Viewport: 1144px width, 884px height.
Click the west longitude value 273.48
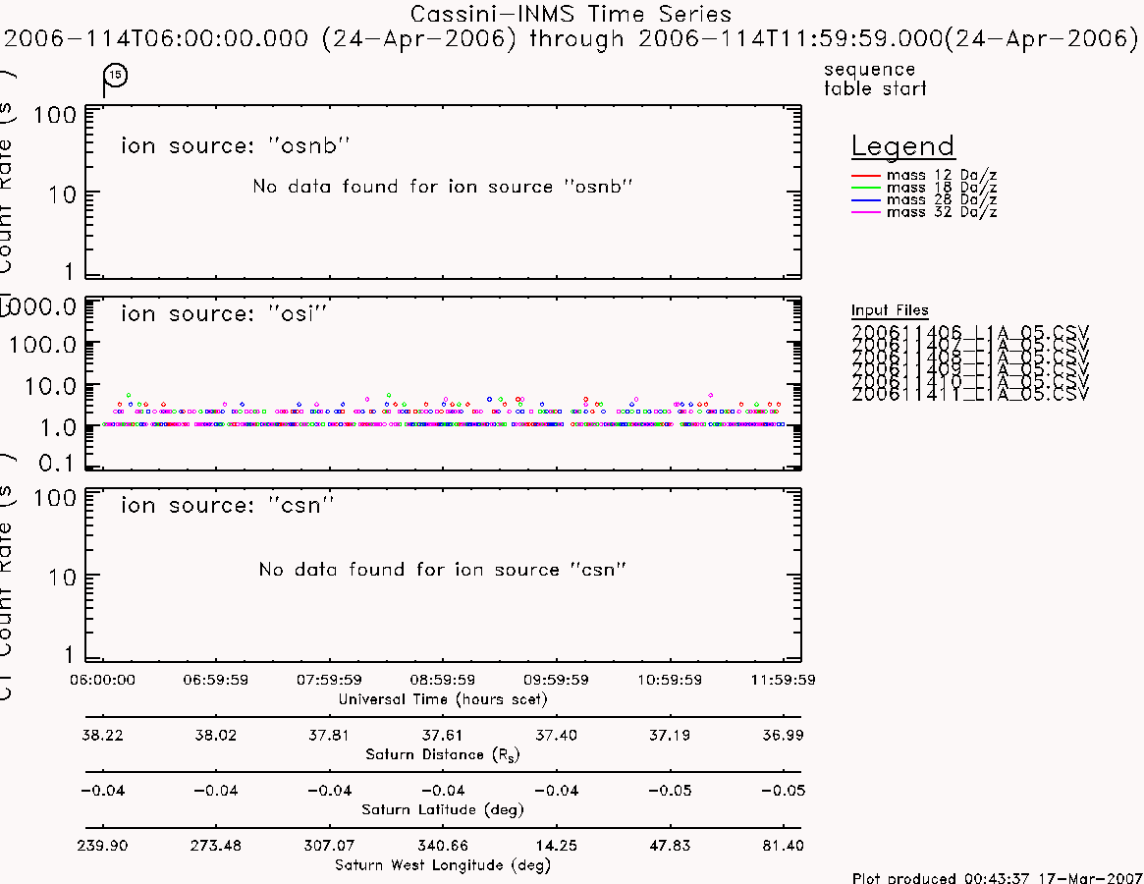coord(215,846)
